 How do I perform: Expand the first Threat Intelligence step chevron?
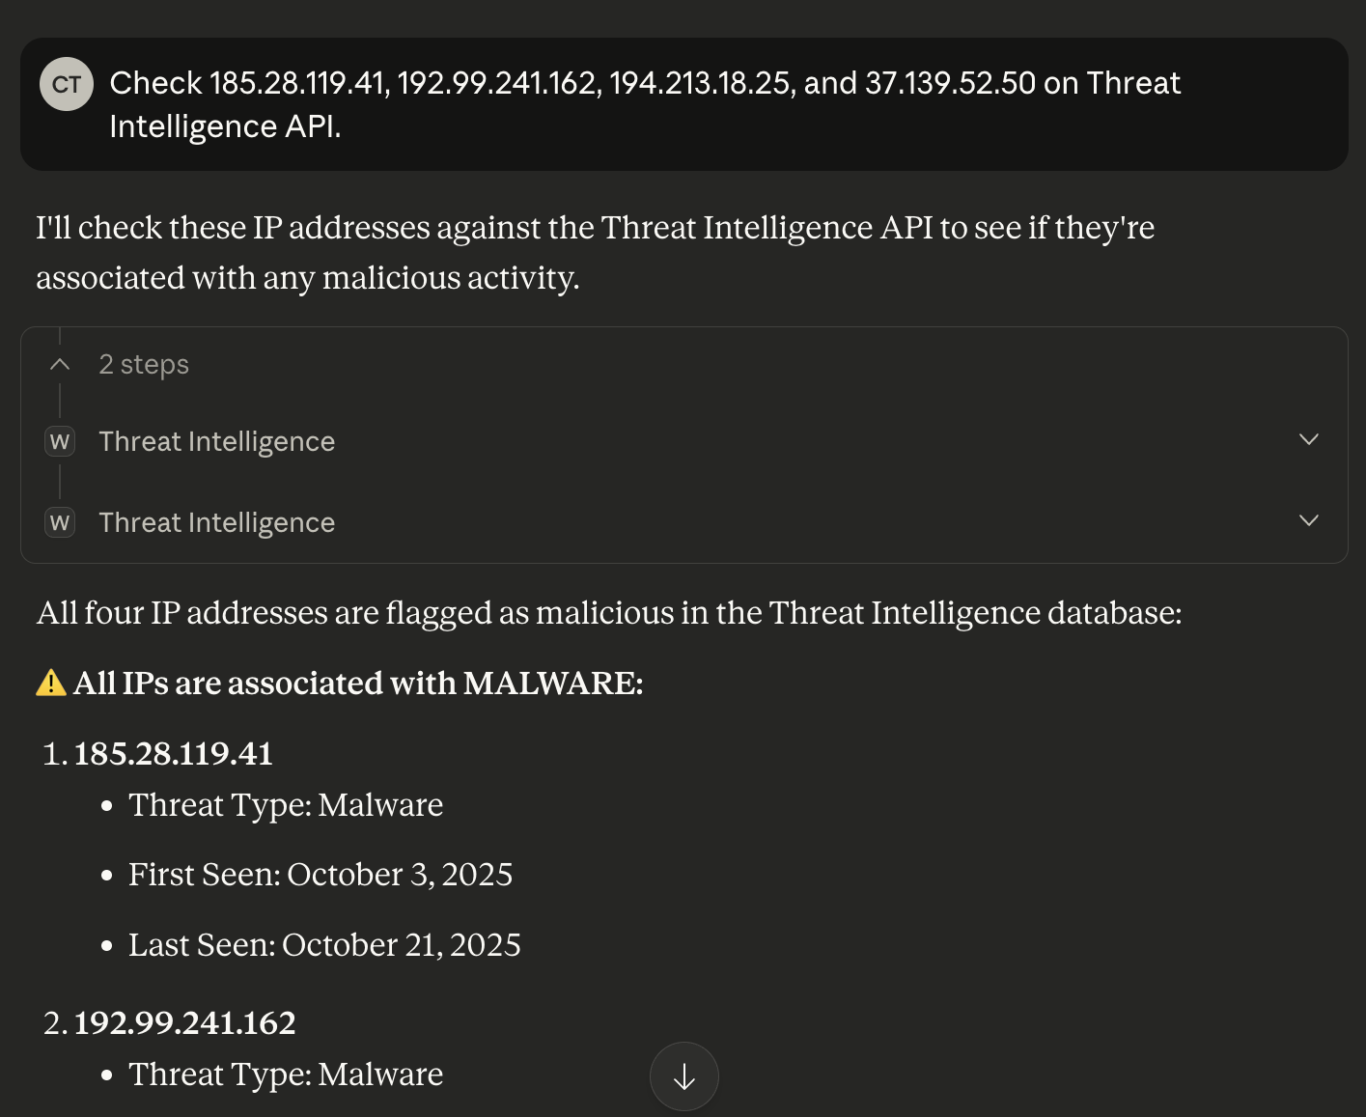click(x=1308, y=440)
